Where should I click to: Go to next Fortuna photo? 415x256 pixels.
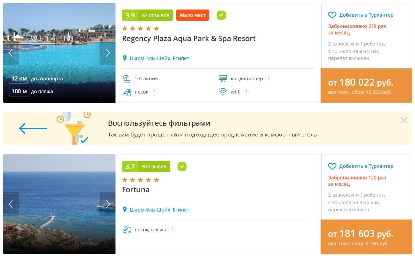[x=108, y=204]
